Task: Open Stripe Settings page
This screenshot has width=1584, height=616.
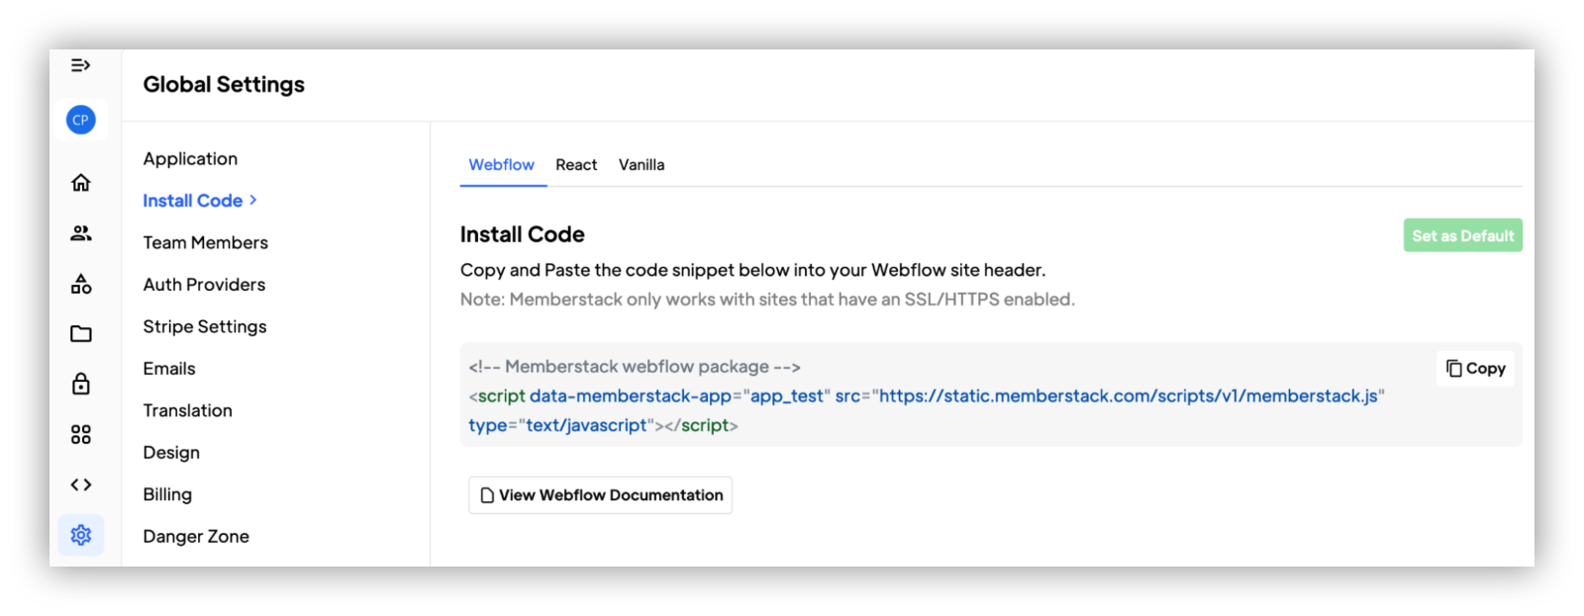Action: click(x=205, y=326)
